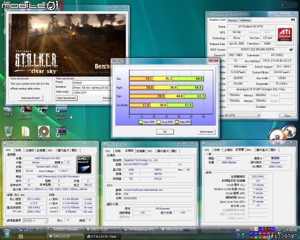
Task: Click the show desktop quick launch icon
Action: coord(21,230)
